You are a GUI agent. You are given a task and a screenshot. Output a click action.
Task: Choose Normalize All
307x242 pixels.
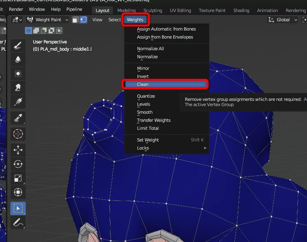pos(166,49)
